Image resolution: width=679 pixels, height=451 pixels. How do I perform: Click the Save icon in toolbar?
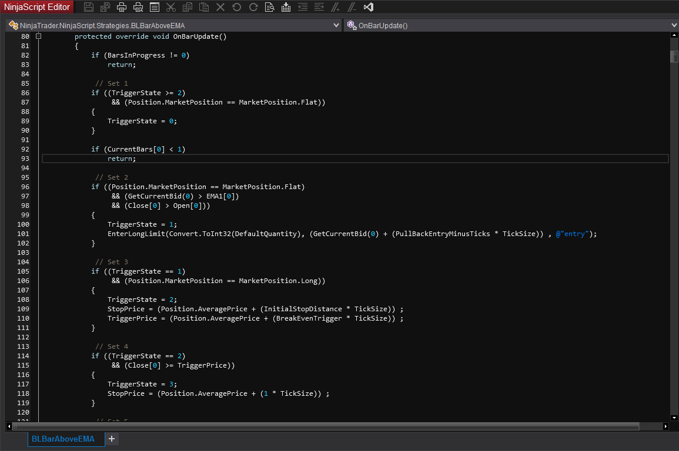tap(89, 7)
